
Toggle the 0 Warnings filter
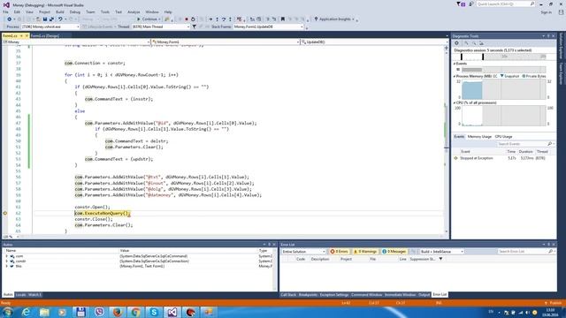(365, 251)
